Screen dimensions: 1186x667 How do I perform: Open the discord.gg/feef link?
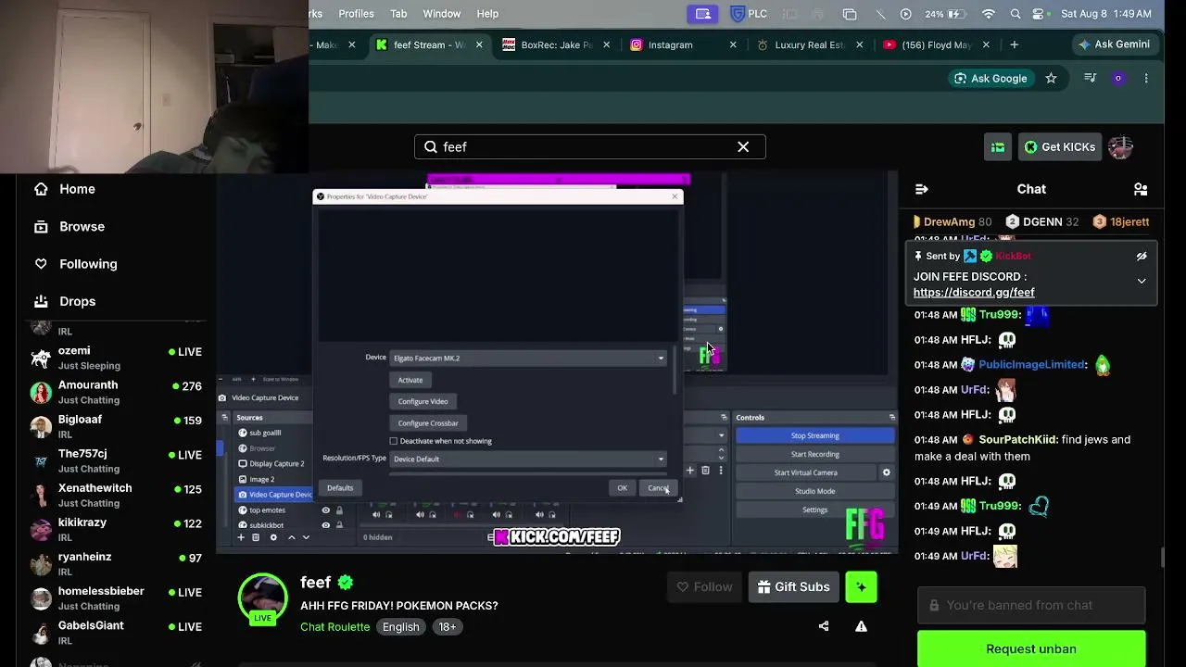[x=974, y=293]
